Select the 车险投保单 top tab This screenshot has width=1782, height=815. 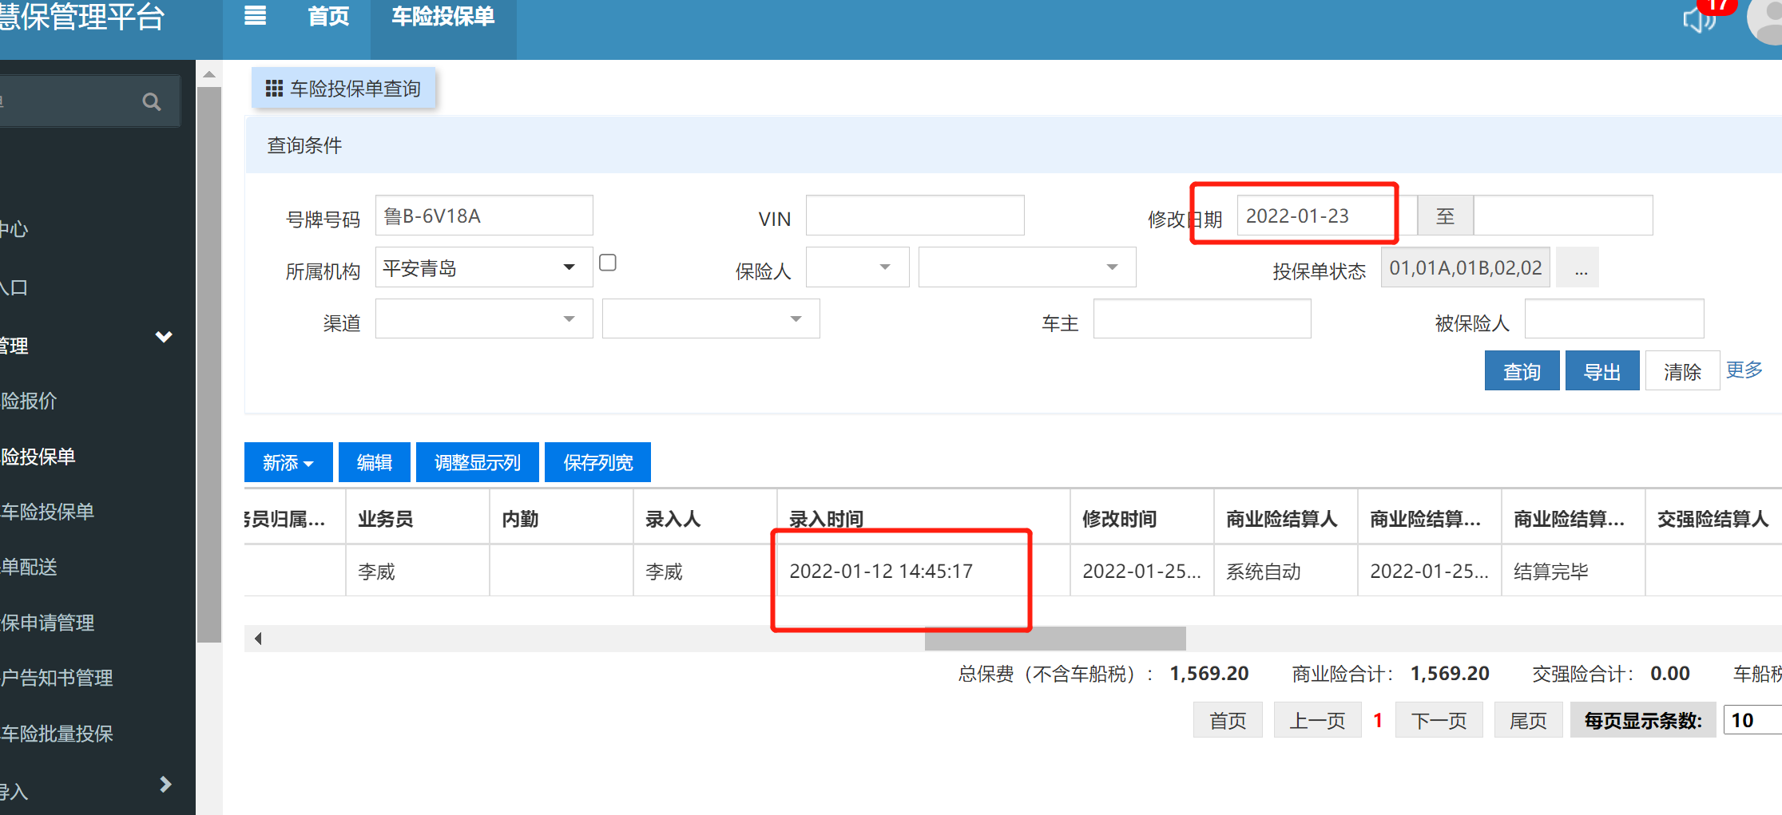click(x=443, y=16)
